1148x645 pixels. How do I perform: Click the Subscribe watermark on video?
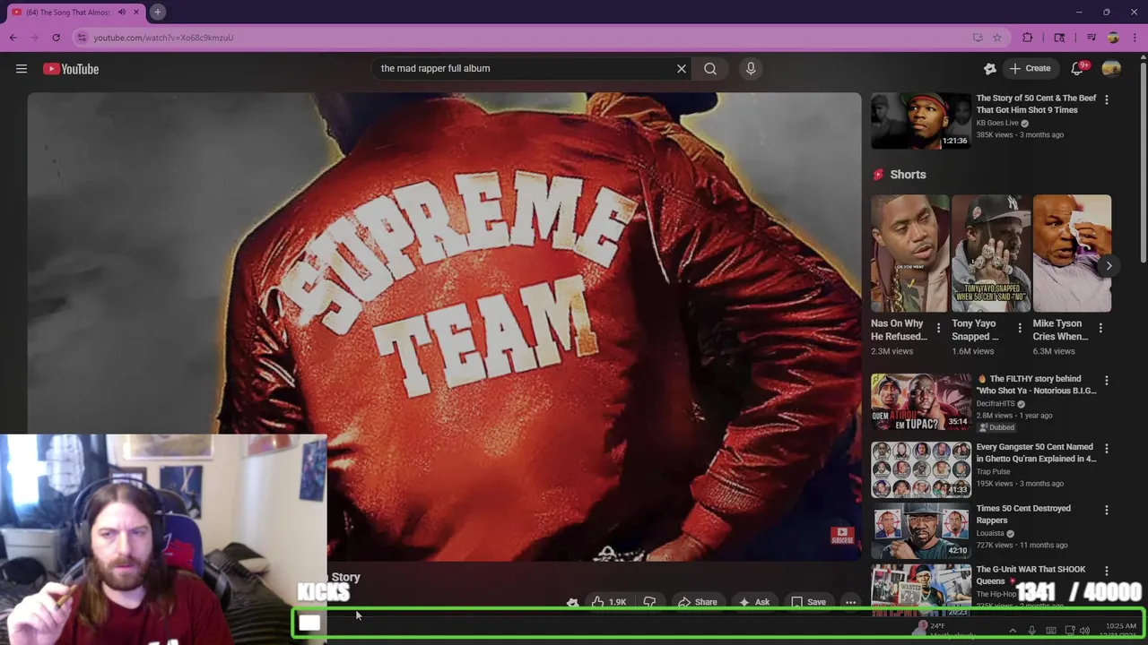[841, 535]
